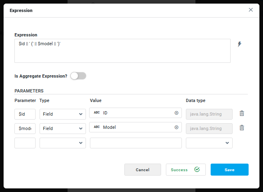This screenshot has height=192, width=263.
Task: Click the green Success checkmark icon
Action: coord(197,170)
